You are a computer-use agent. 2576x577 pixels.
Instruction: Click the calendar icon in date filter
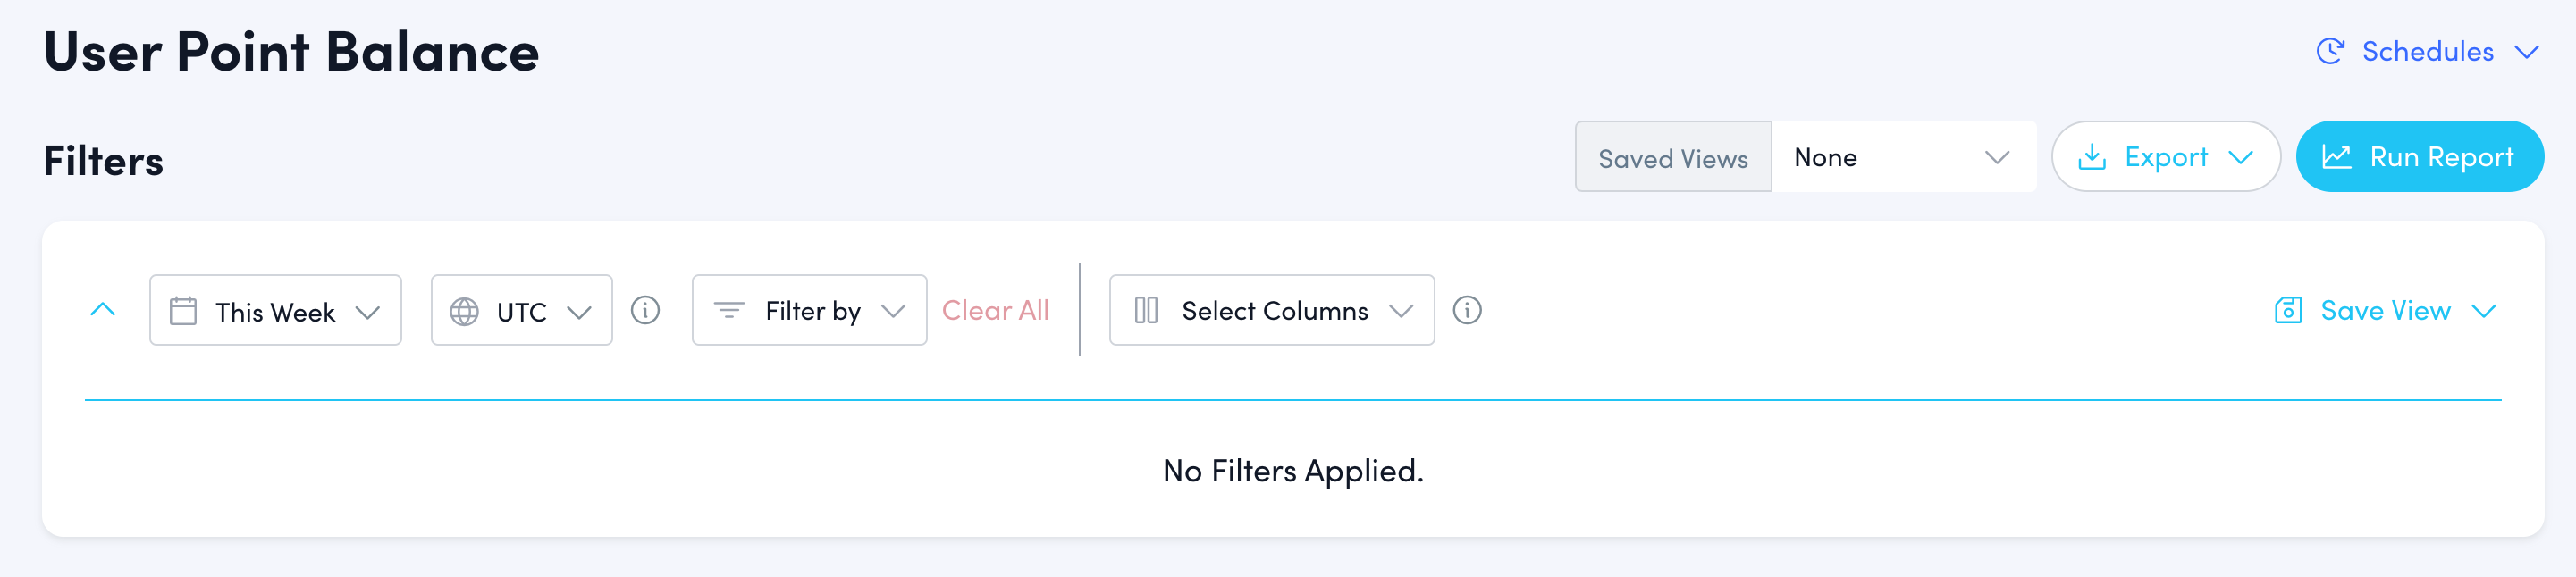183,311
